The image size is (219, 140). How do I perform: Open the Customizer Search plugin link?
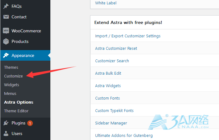pyautogui.click(x=112, y=61)
